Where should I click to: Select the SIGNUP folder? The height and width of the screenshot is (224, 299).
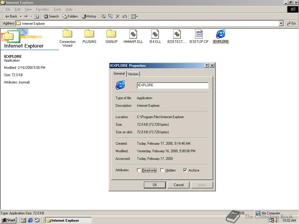click(111, 36)
